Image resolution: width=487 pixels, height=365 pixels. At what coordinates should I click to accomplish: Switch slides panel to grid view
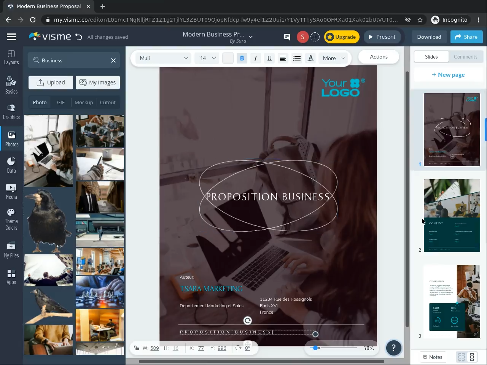coord(462,357)
